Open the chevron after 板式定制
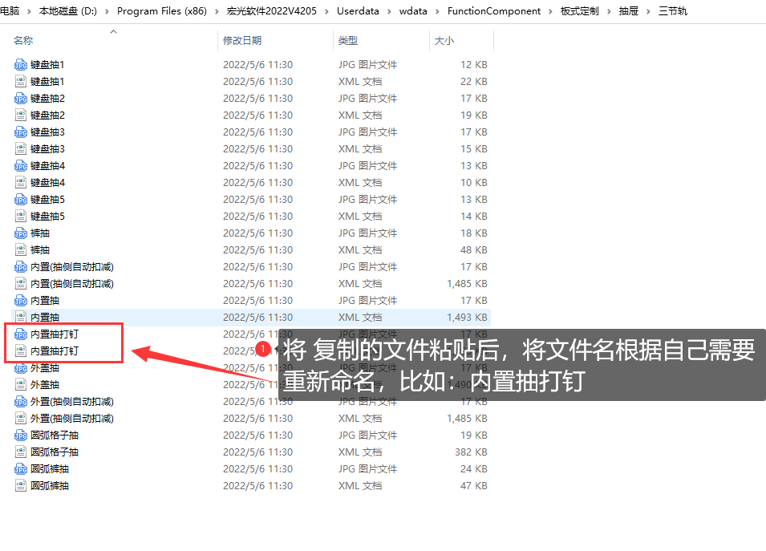 click(x=609, y=11)
